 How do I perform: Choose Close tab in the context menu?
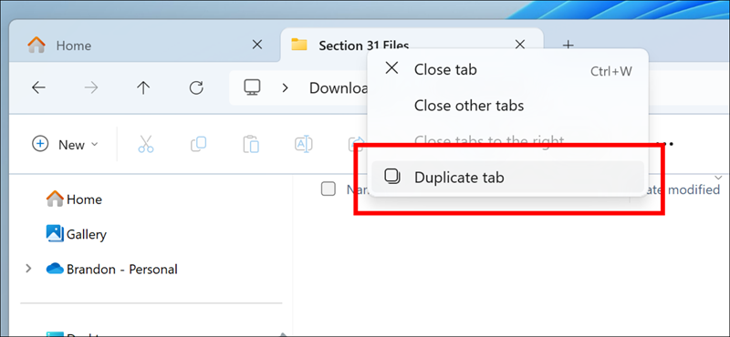[508, 70]
